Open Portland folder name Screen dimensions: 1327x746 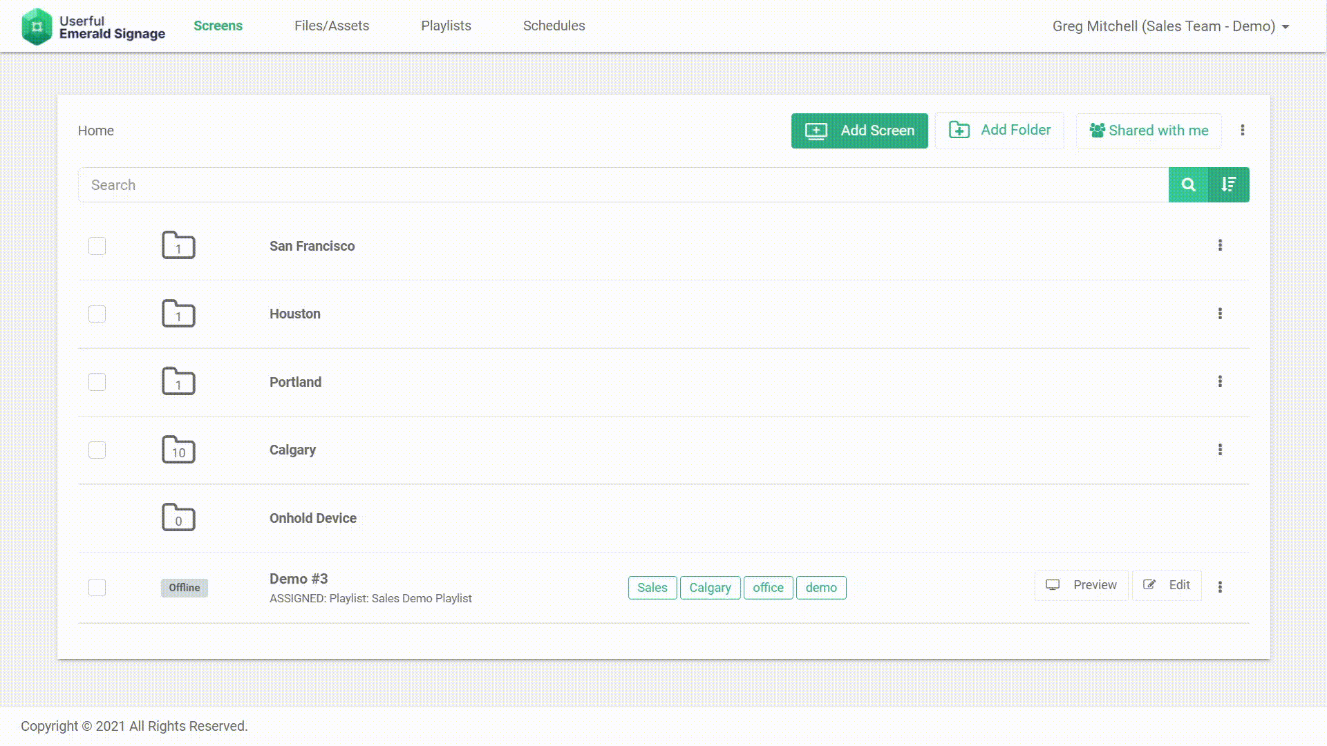pyautogui.click(x=295, y=382)
